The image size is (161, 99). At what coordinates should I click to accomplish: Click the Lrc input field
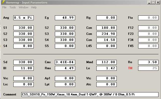23,84
